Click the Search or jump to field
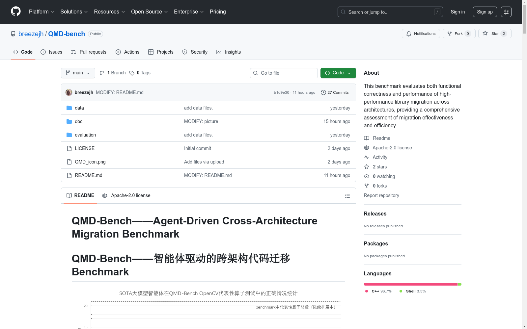Image resolution: width=527 pixels, height=329 pixels. 390,12
